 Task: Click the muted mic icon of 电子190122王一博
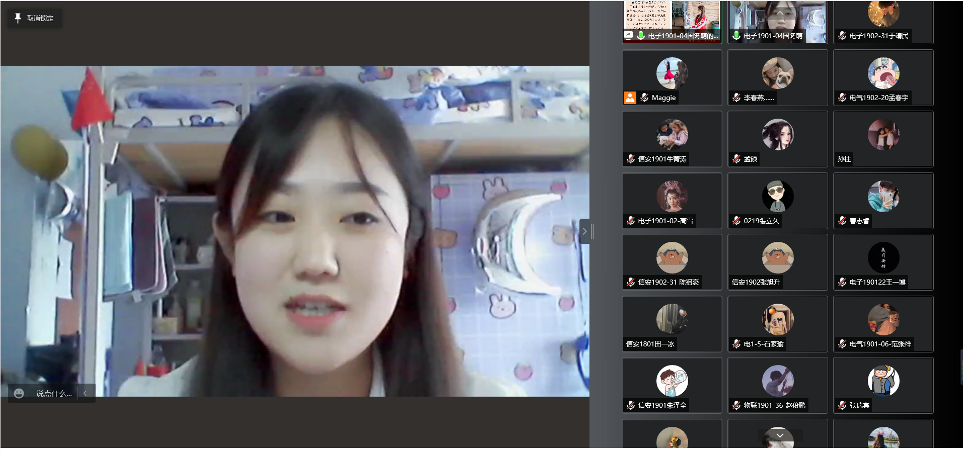842,282
